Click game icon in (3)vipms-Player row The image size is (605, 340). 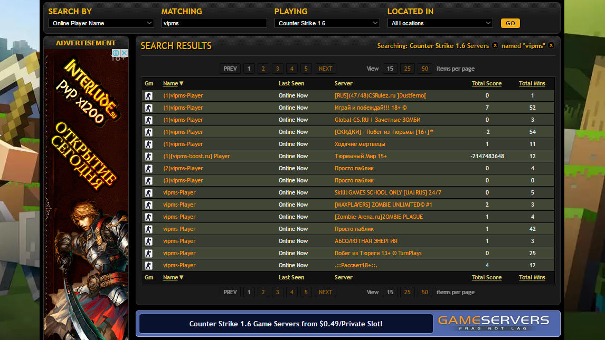point(148,181)
